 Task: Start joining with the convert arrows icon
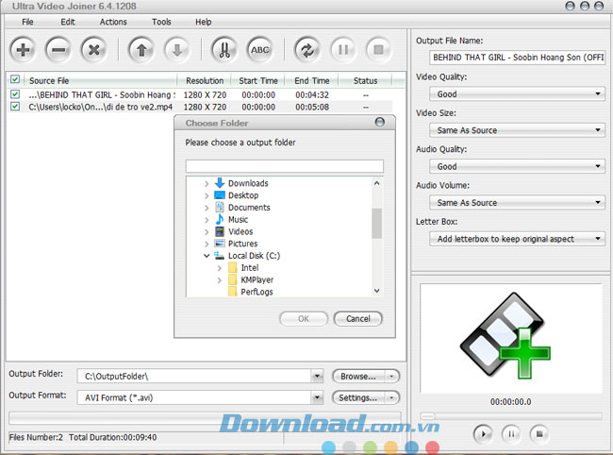click(x=307, y=50)
